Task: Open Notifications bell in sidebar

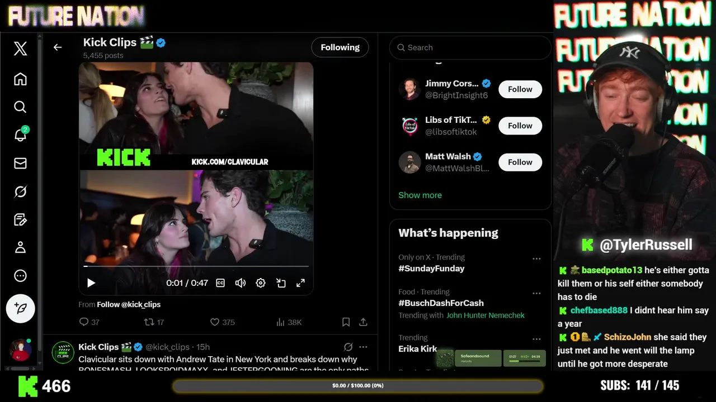Action: (20, 135)
